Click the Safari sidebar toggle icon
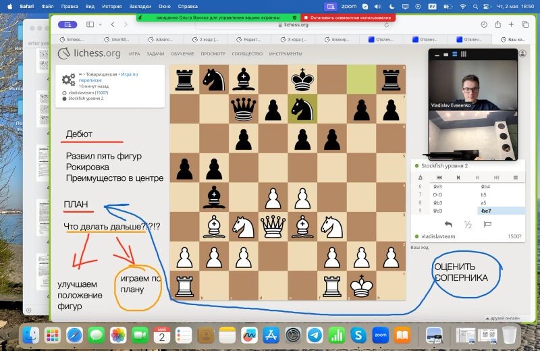This screenshot has height=351, width=540. pos(90,24)
